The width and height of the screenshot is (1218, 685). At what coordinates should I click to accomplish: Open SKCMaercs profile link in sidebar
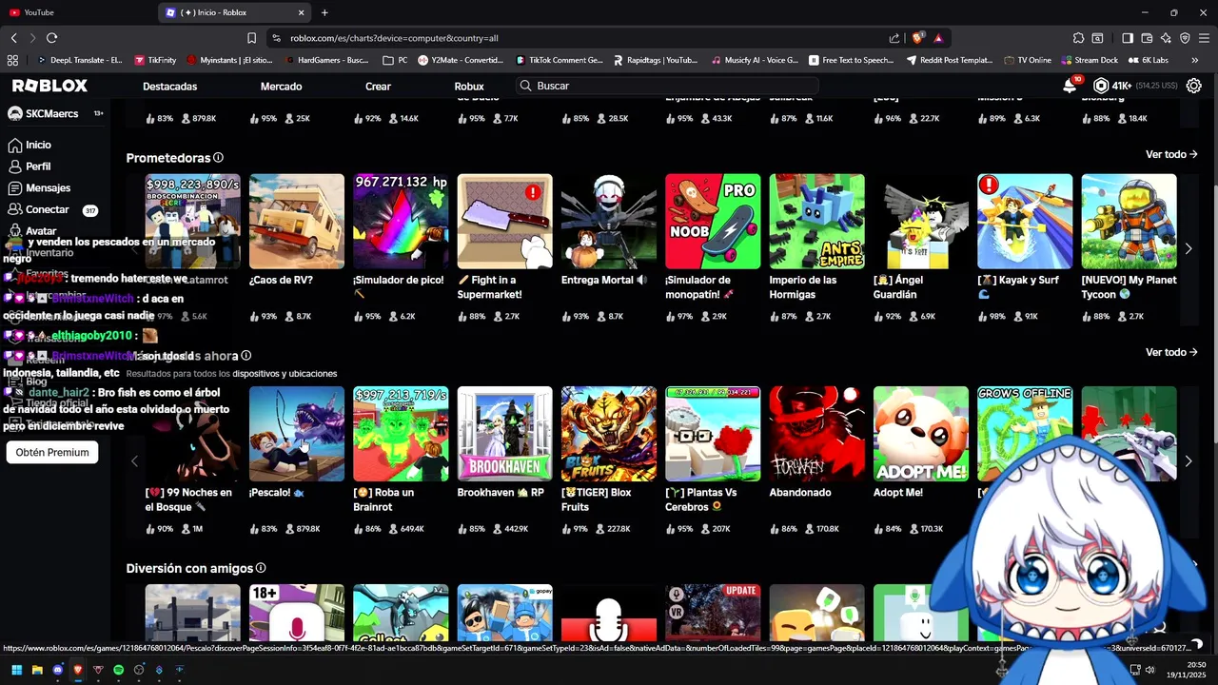click(x=51, y=113)
